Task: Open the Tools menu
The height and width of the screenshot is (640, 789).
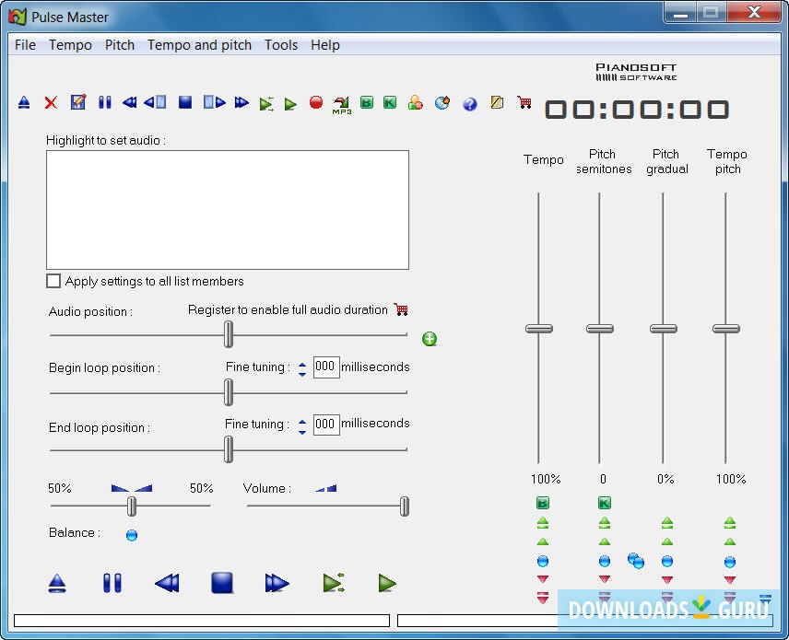Action: coord(281,45)
